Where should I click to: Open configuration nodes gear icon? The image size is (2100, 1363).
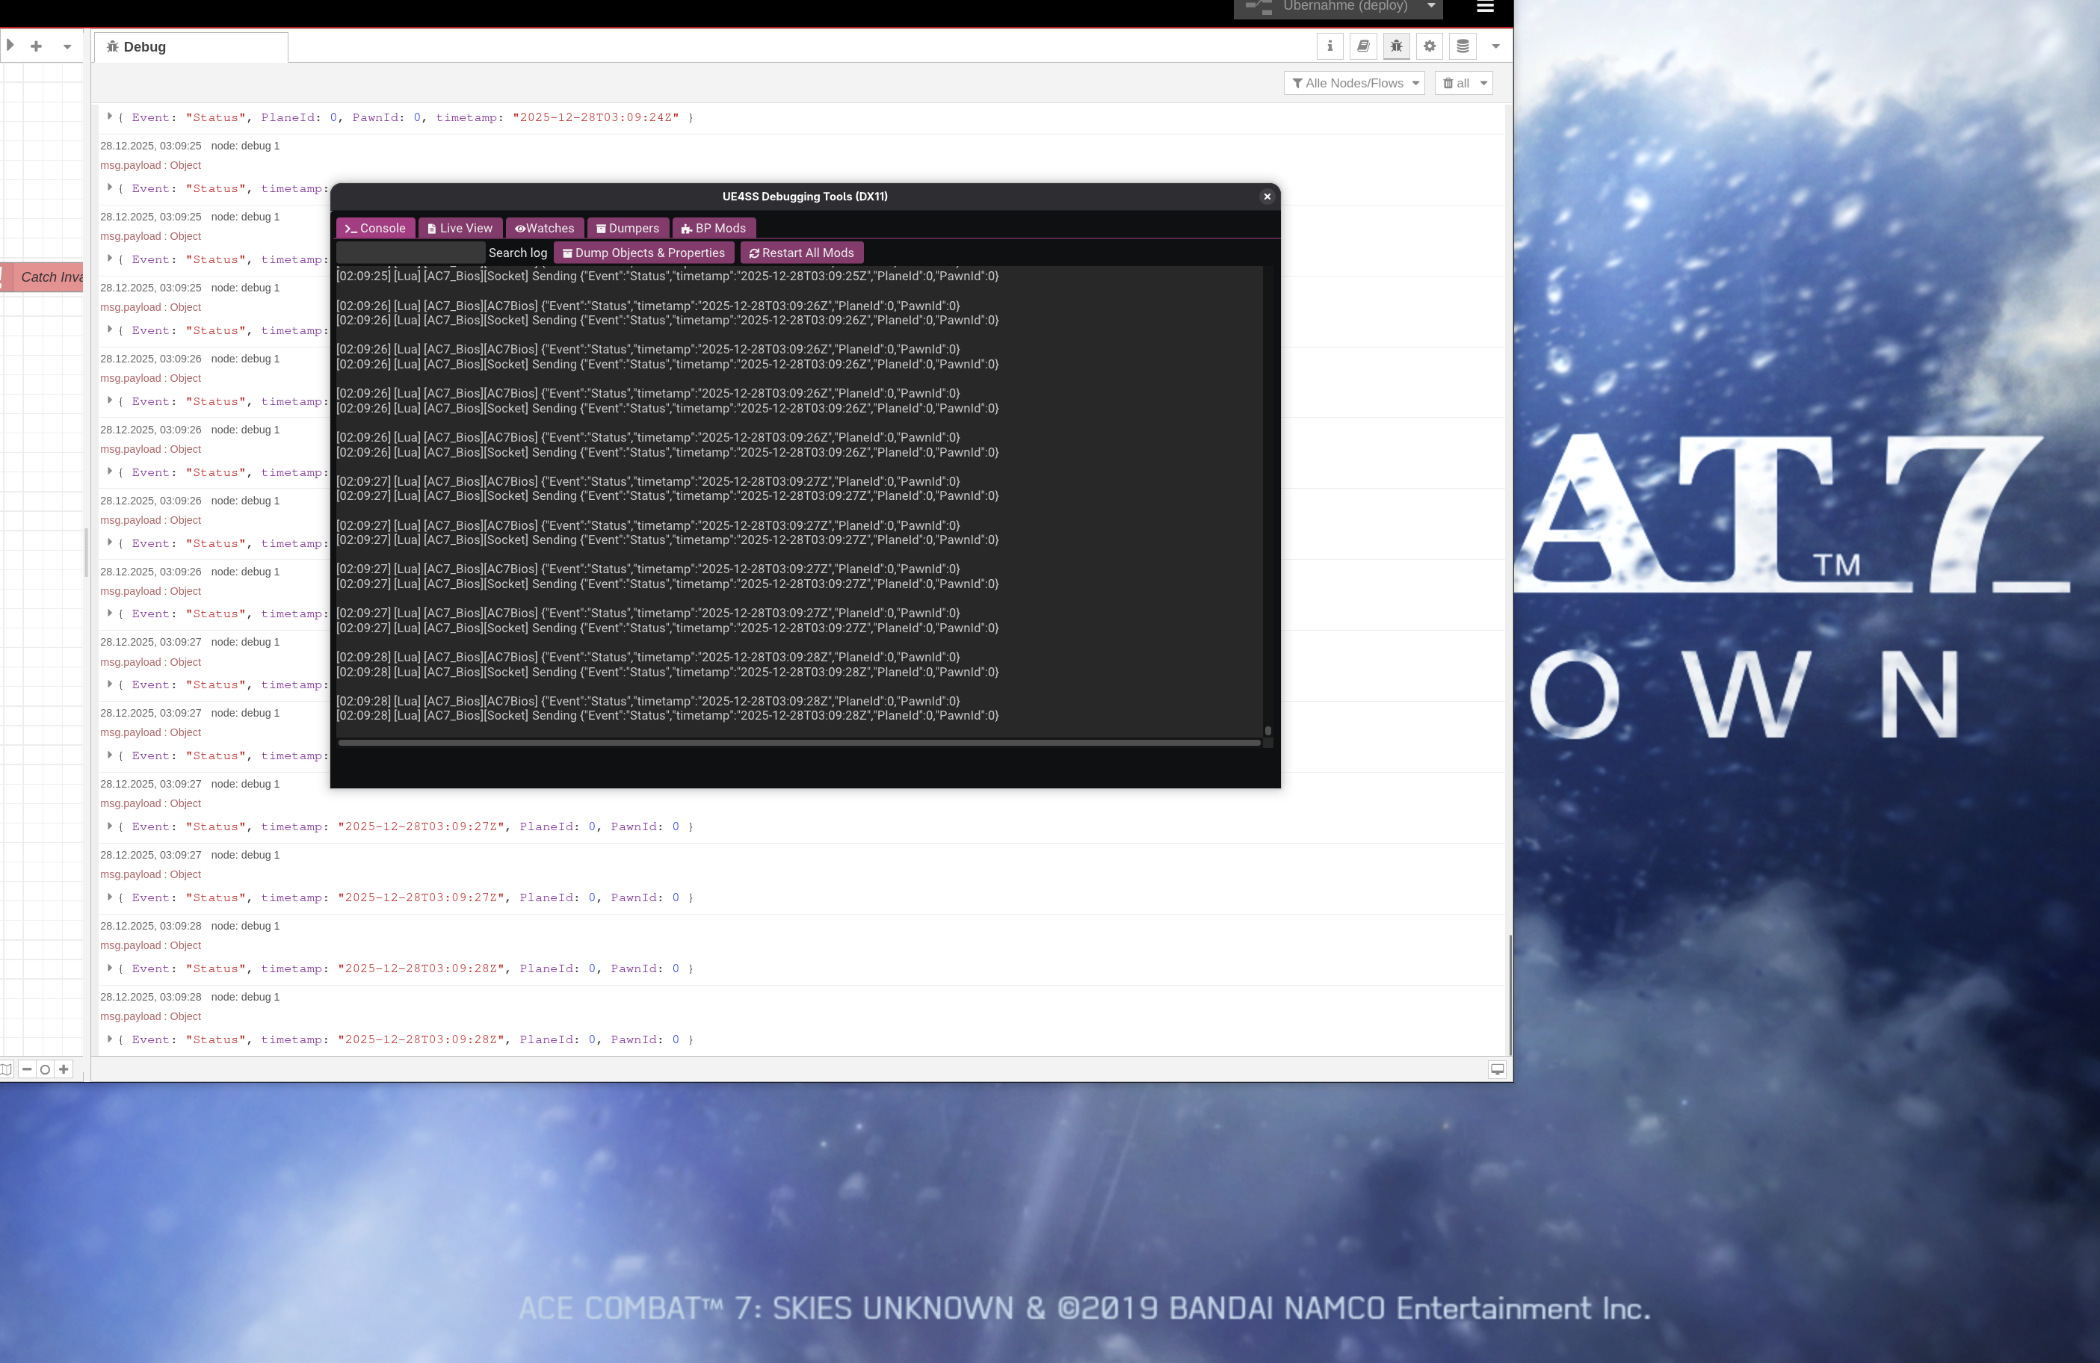pyautogui.click(x=1430, y=46)
